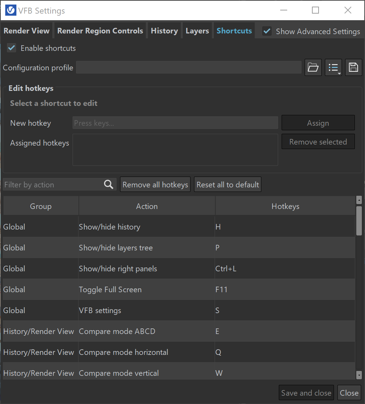Maximize the VFB Settings window
Screen dimensions: 365x404
315,10
